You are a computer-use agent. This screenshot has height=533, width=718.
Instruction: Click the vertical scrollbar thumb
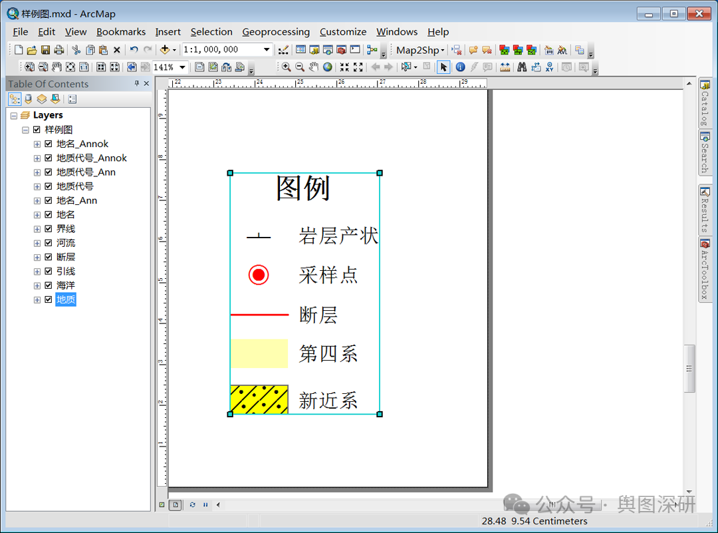[x=689, y=369]
